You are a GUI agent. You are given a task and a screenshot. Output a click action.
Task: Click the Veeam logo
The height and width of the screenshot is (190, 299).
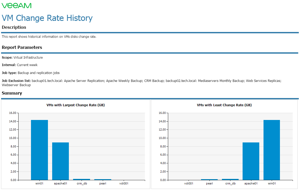[x=17, y=6]
